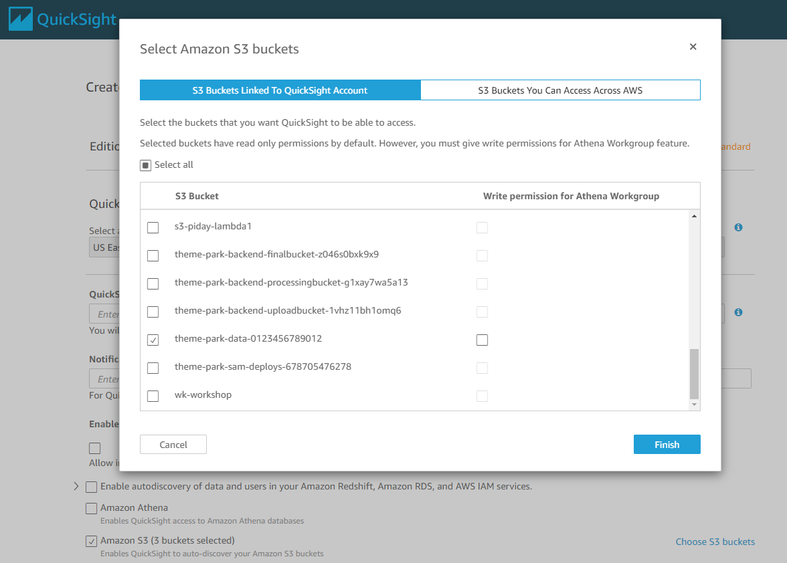Image resolution: width=787 pixels, height=563 pixels.
Task: Click theme-park-data-0123456789012 bucket name
Action: click(x=248, y=338)
